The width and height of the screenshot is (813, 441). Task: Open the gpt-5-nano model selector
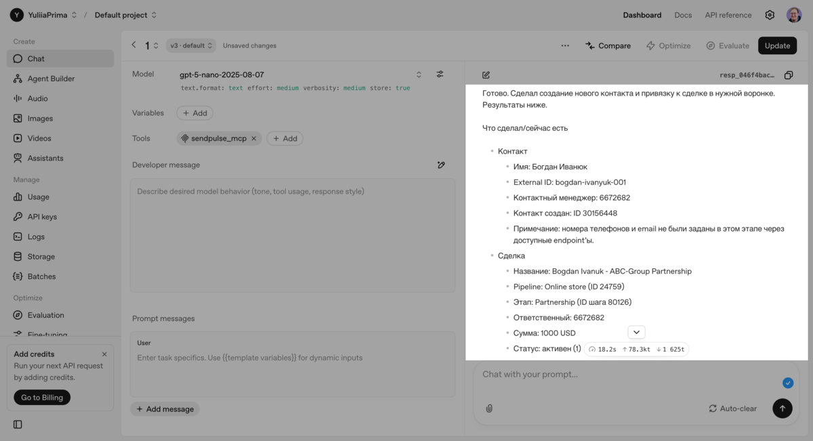click(299, 75)
